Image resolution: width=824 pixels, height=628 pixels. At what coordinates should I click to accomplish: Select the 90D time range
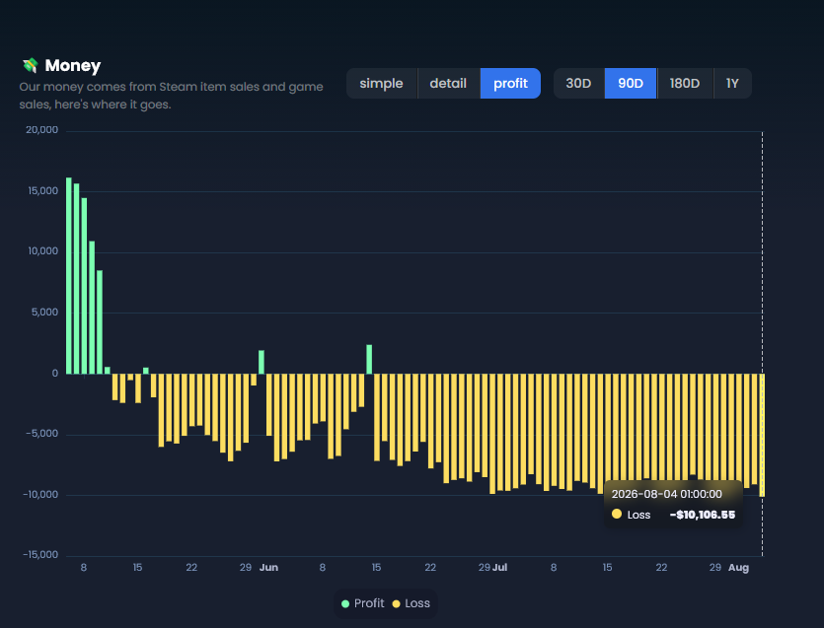coord(630,84)
